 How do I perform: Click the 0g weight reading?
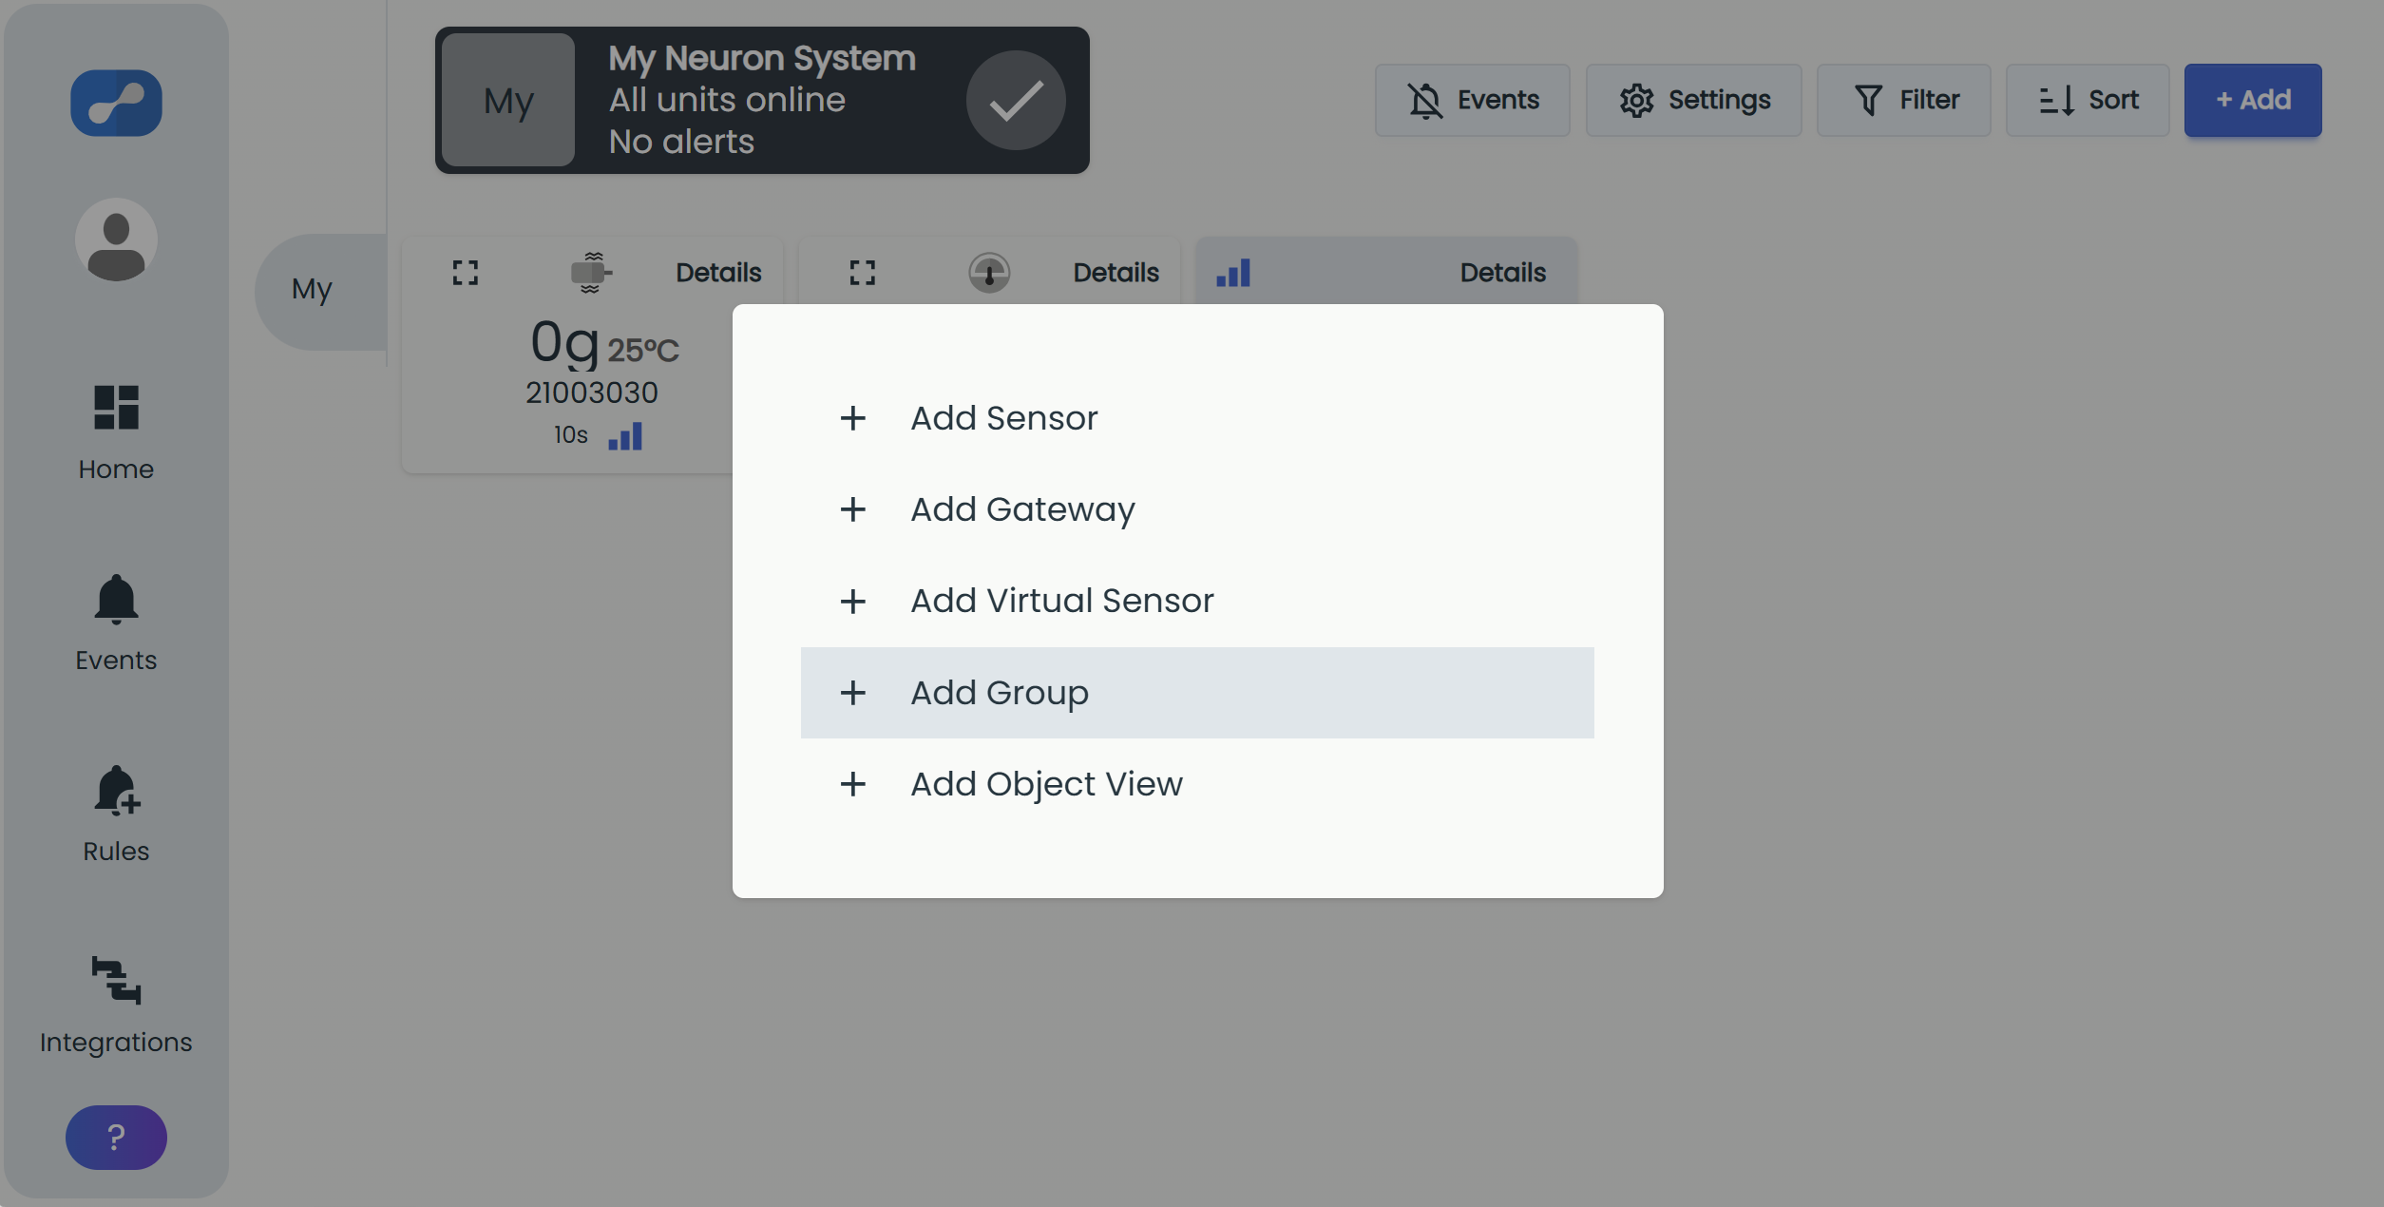(564, 342)
